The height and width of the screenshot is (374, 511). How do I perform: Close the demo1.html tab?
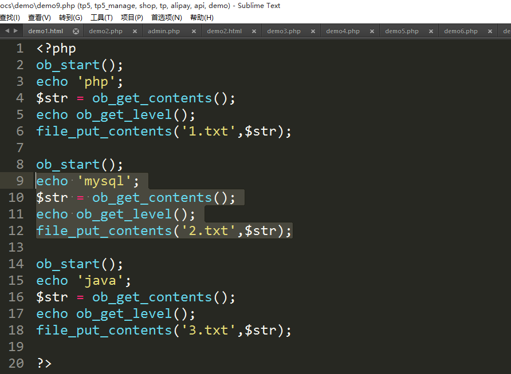[75, 31]
